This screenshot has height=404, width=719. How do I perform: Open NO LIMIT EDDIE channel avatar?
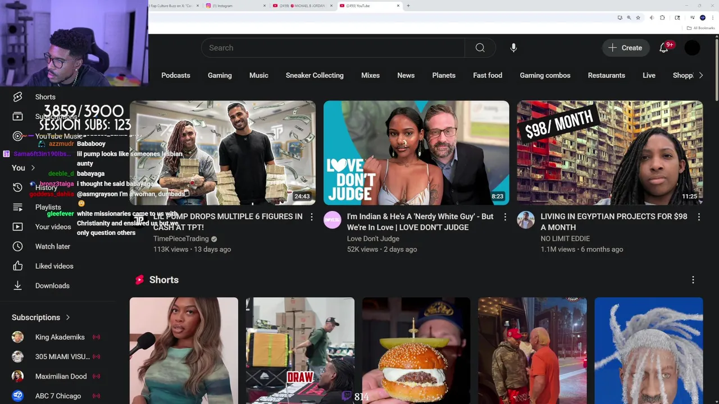point(526,220)
